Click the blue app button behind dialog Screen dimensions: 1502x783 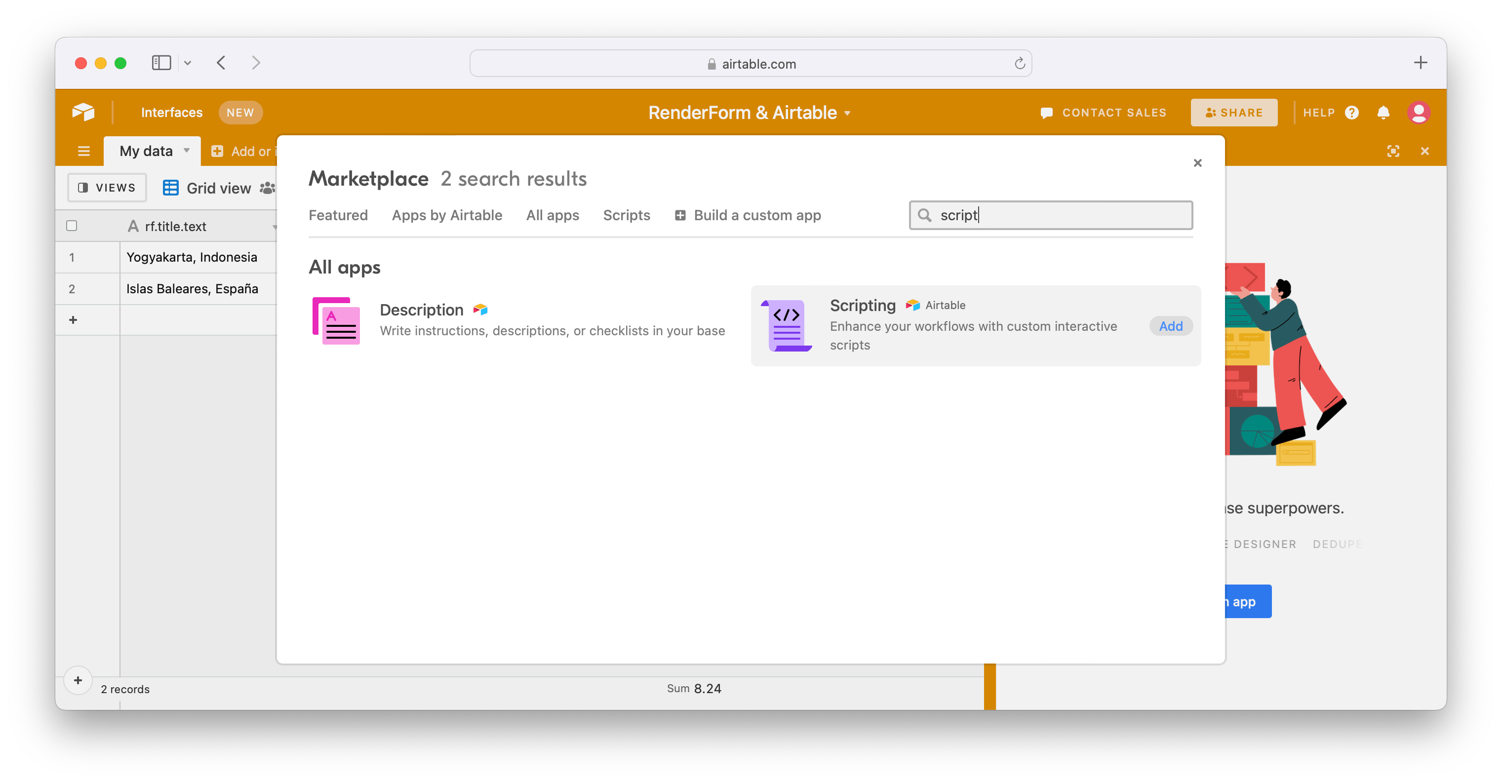[x=1248, y=601]
